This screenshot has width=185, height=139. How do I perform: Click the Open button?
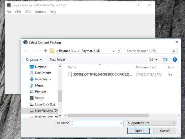(138, 131)
